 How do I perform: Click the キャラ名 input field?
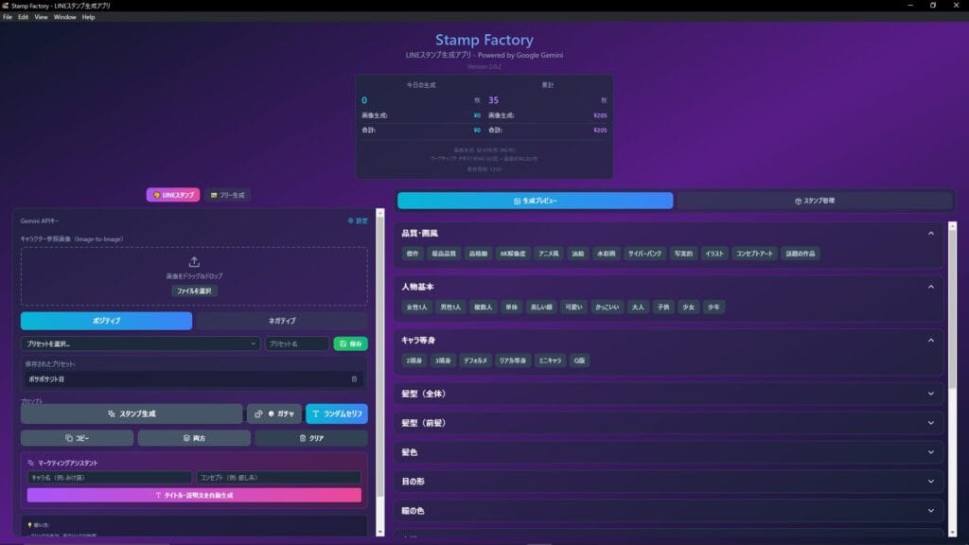click(109, 478)
